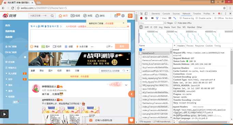Open the DevTools three-dot customize menu

coord(225,14)
